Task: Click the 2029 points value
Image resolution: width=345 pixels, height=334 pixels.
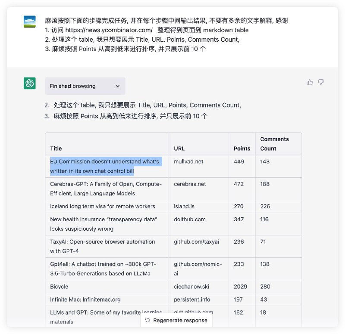Action: click(240, 287)
